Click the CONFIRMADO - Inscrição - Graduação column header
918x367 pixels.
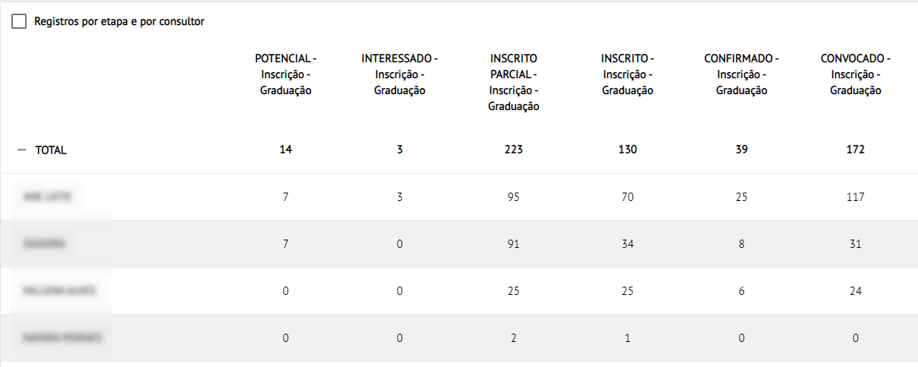point(742,74)
